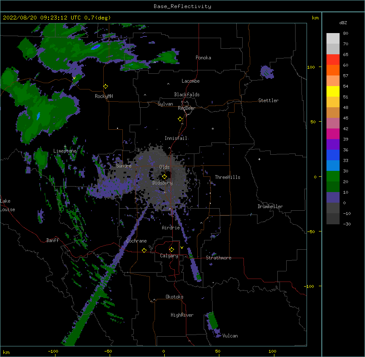
Task: Select the orange 57-60 dBZ legend swatch
Action: point(333,70)
